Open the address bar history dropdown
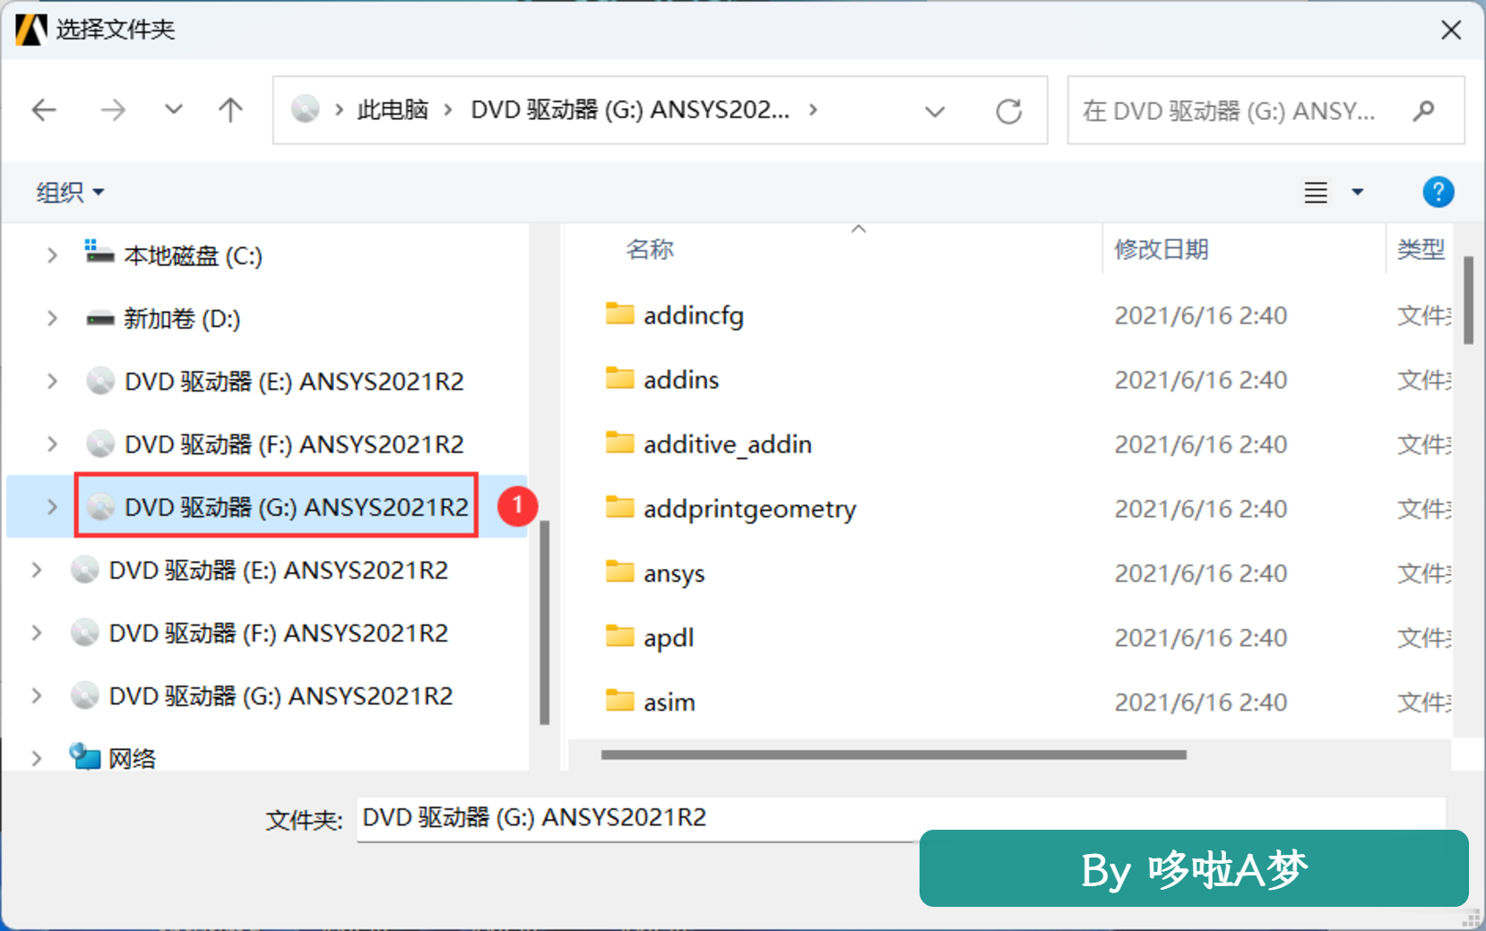1486x931 pixels. pos(935,111)
